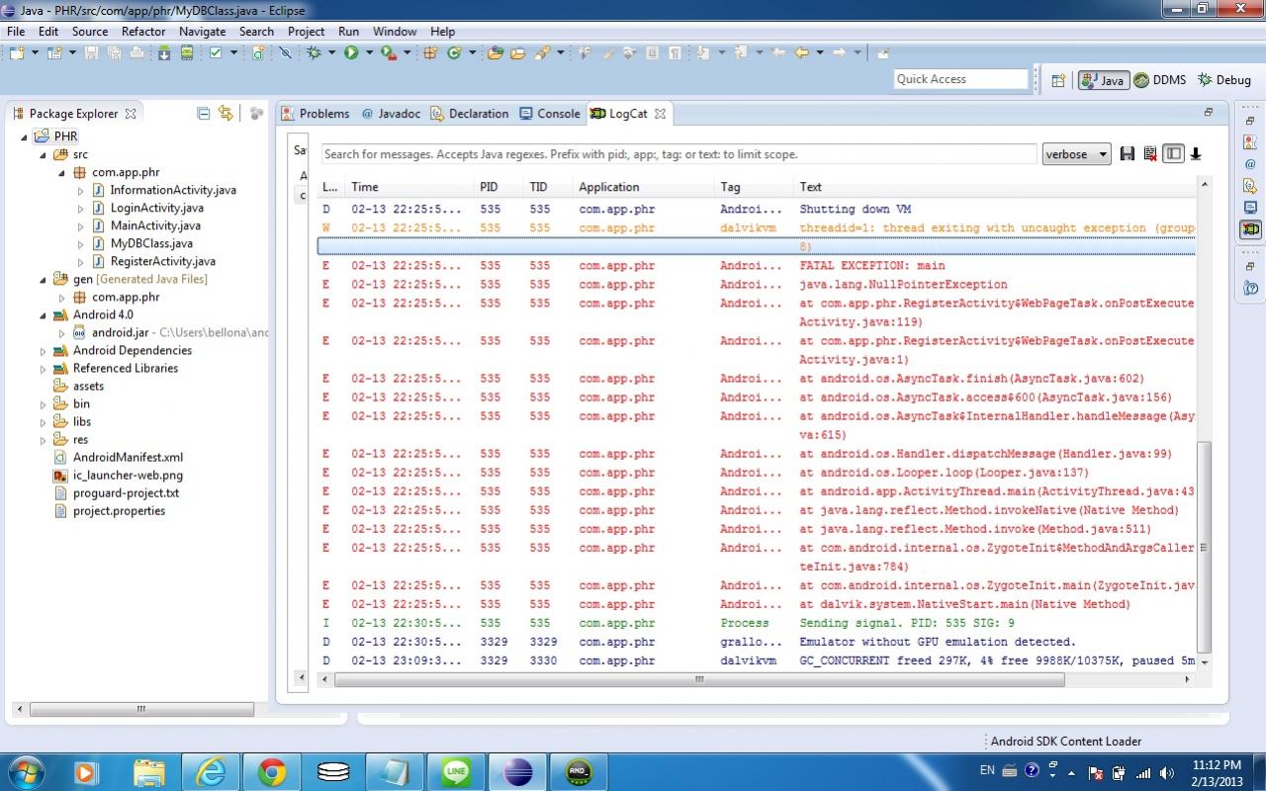
Task: Switch to the Debug perspective
Action: tap(1224, 80)
